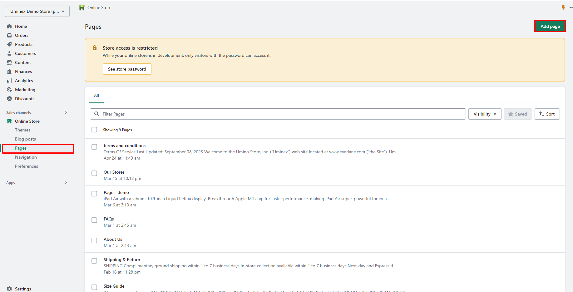Screen dimensions: 573x292
Task: Select the 'Our Stores' page checkbox
Action: click(94, 173)
